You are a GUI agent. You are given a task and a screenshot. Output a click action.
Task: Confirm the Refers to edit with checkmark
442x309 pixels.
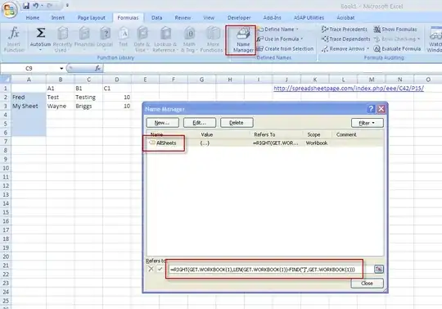click(x=160, y=269)
